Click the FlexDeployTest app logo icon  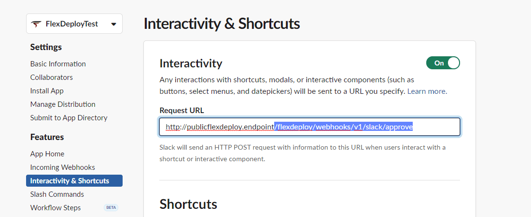36,24
